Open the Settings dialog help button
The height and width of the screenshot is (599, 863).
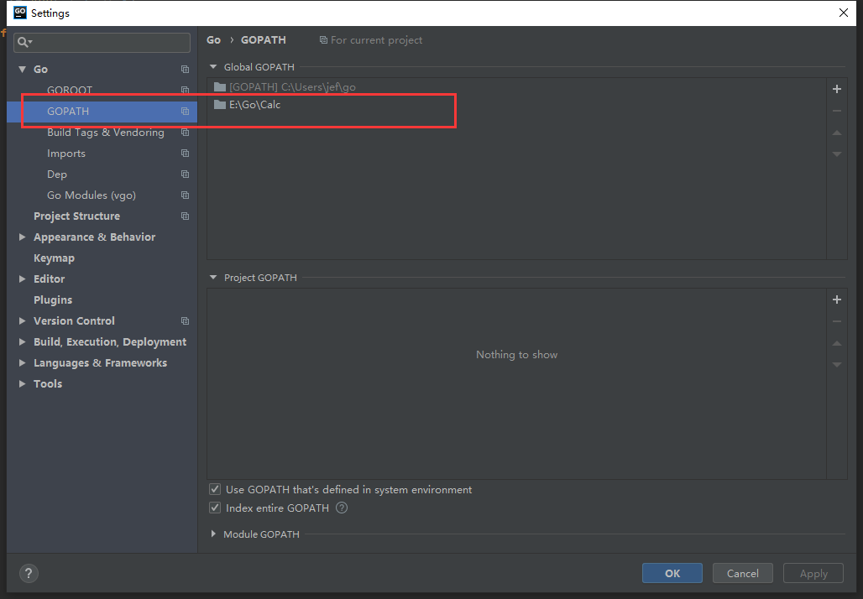click(29, 573)
